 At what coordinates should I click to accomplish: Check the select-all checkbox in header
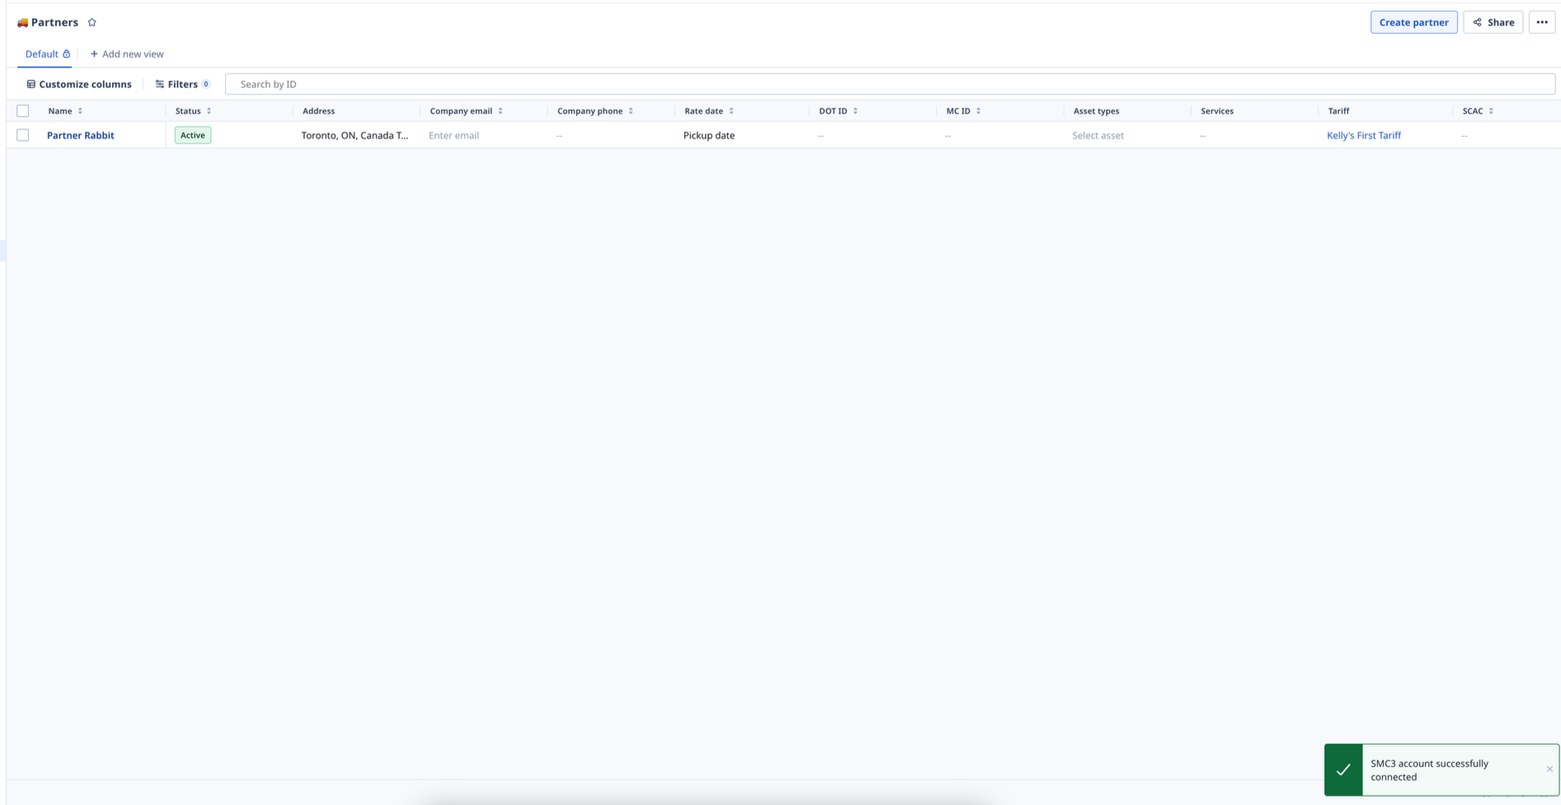(23, 110)
